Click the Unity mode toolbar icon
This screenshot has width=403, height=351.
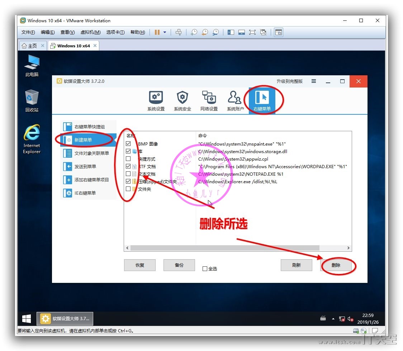coord(263,32)
